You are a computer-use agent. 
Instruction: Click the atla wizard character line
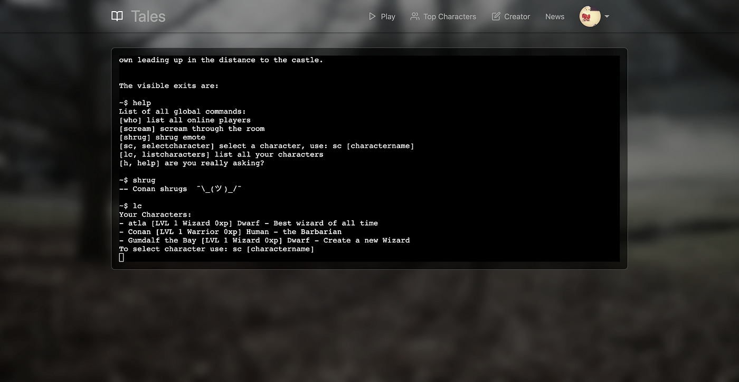249,223
